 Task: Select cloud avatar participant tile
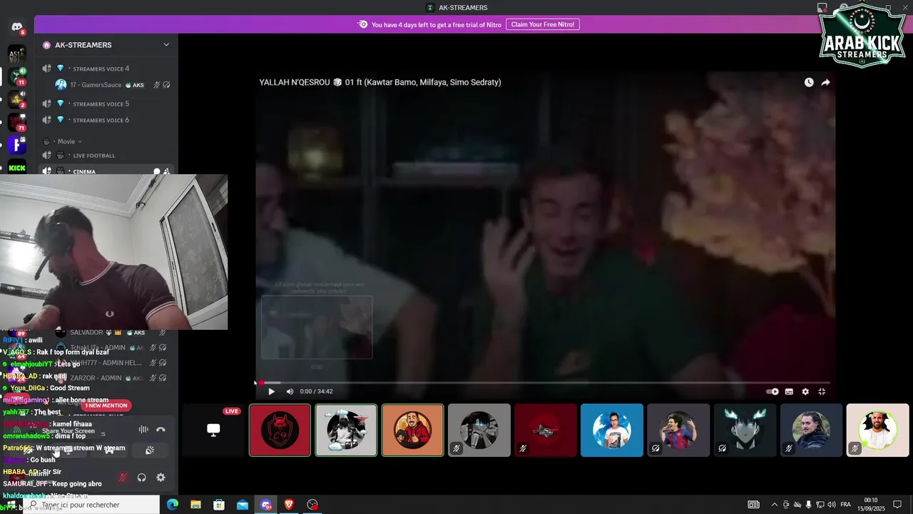[x=346, y=430]
